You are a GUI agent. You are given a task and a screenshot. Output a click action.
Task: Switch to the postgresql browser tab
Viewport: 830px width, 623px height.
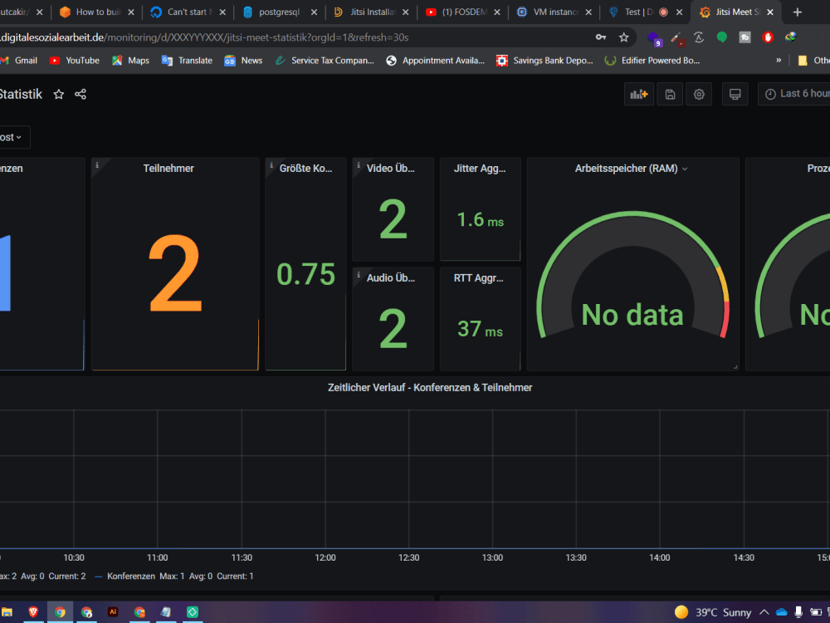pyautogui.click(x=280, y=12)
